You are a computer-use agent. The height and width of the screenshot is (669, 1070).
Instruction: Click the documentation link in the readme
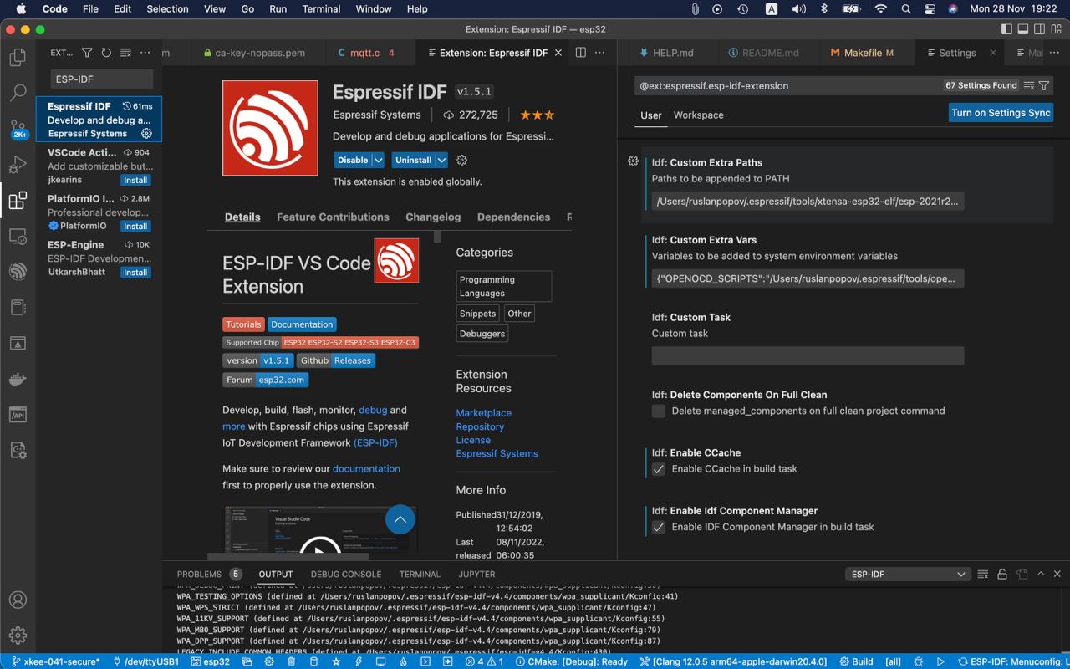click(x=366, y=468)
